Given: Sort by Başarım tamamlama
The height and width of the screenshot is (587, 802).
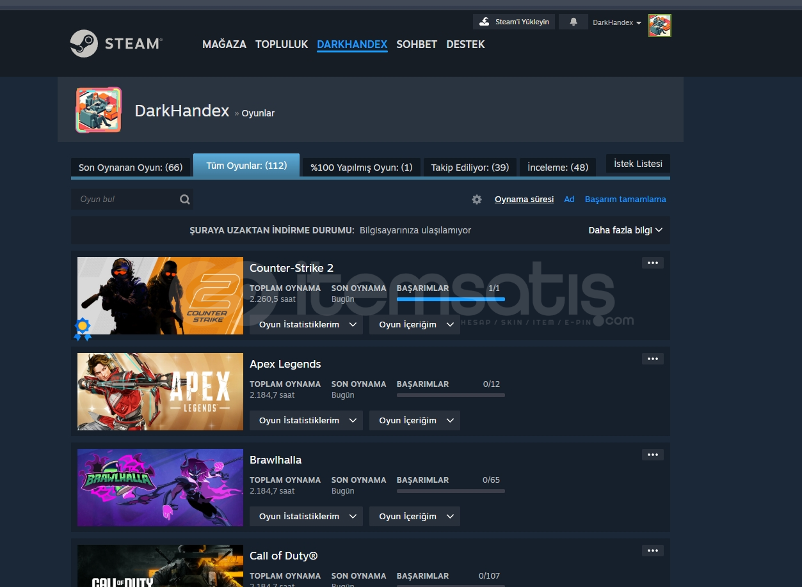Looking at the screenshot, I should click(625, 200).
